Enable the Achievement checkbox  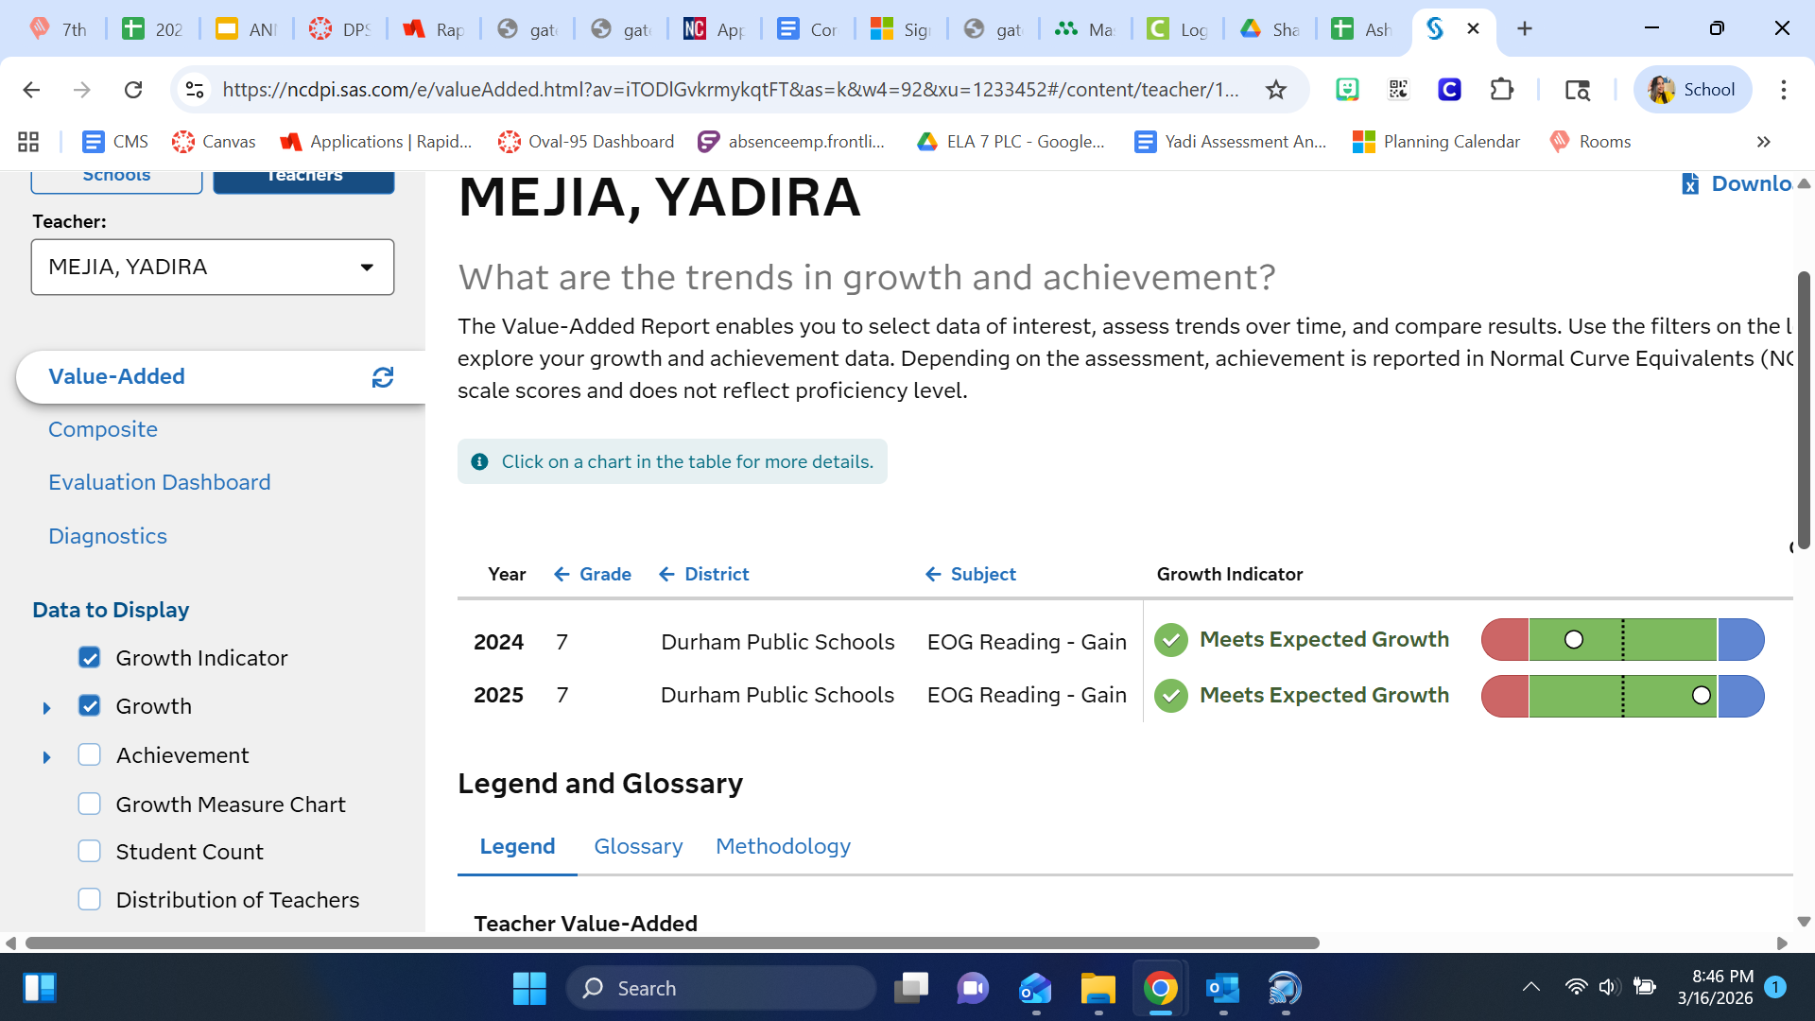[x=90, y=754]
